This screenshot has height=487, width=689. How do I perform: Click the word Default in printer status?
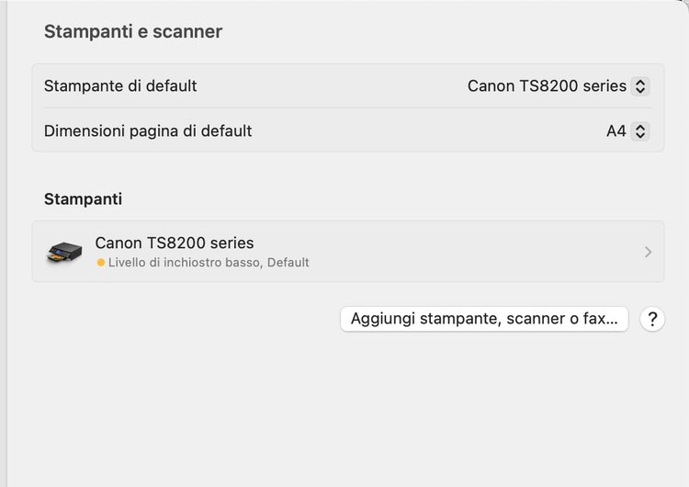pyautogui.click(x=288, y=263)
